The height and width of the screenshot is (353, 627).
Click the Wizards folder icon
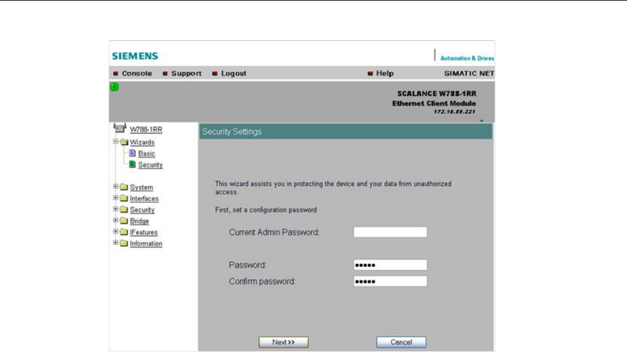point(124,142)
